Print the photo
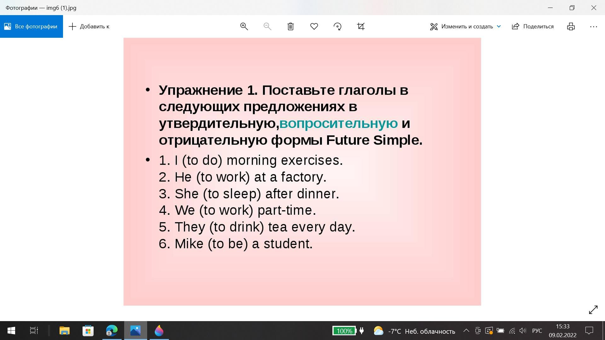 (x=571, y=26)
